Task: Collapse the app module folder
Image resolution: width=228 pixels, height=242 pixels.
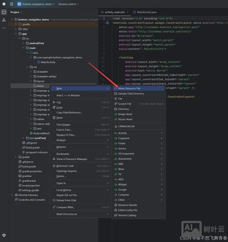Action: click(16, 34)
